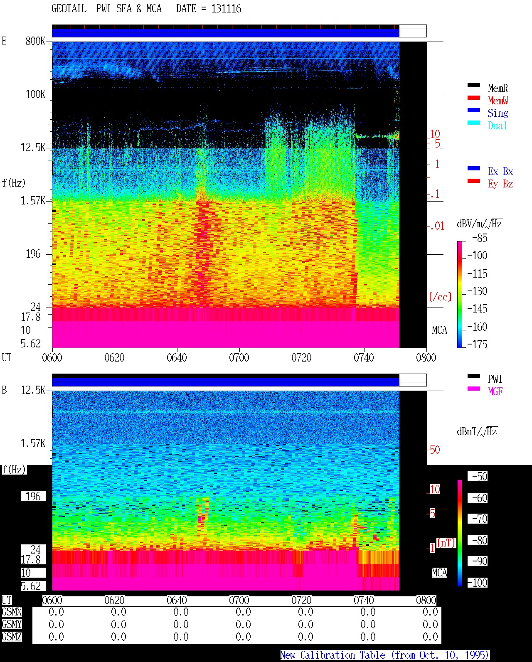This screenshot has height=662, width=532.
Task: Click the 'MGF' legend label
Action: click(495, 391)
